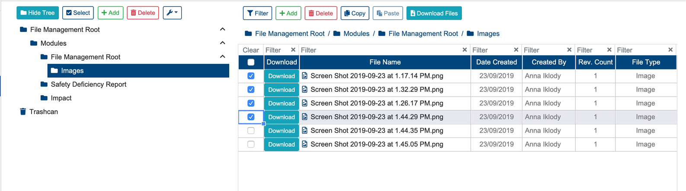Open the Filter button above file table
The height and width of the screenshot is (191, 686).
click(x=257, y=13)
